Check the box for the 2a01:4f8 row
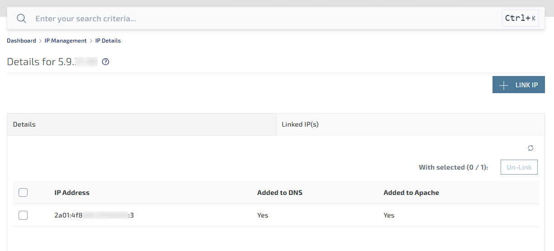Screen dimensions: 554x251 point(23,215)
